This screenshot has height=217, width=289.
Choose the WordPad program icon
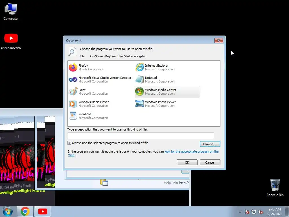73,116
